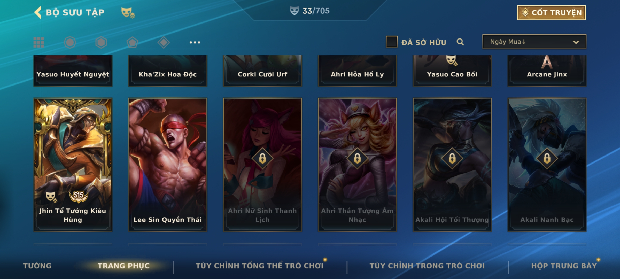The width and height of the screenshot is (620, 279).
Task: Open the skin shop mask-and-coins icon
Action: [x=128, y=12]
